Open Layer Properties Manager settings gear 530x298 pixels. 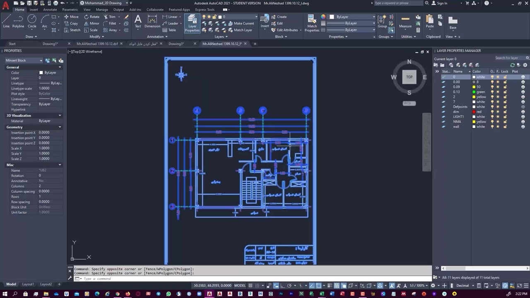(x=525, y=65)
